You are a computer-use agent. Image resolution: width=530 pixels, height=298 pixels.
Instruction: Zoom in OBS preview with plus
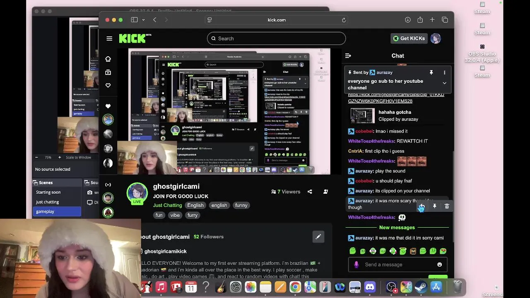point(60,157)
